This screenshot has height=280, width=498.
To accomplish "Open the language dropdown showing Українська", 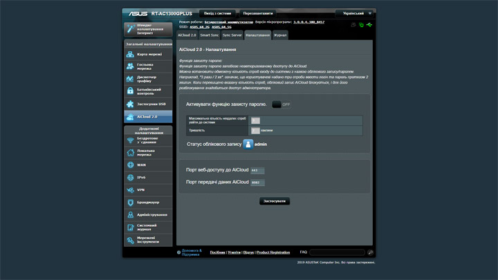I will coord(354,13).
